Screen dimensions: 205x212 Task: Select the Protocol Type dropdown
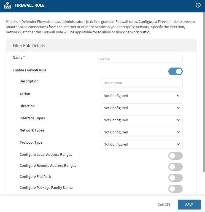(141, 144)
